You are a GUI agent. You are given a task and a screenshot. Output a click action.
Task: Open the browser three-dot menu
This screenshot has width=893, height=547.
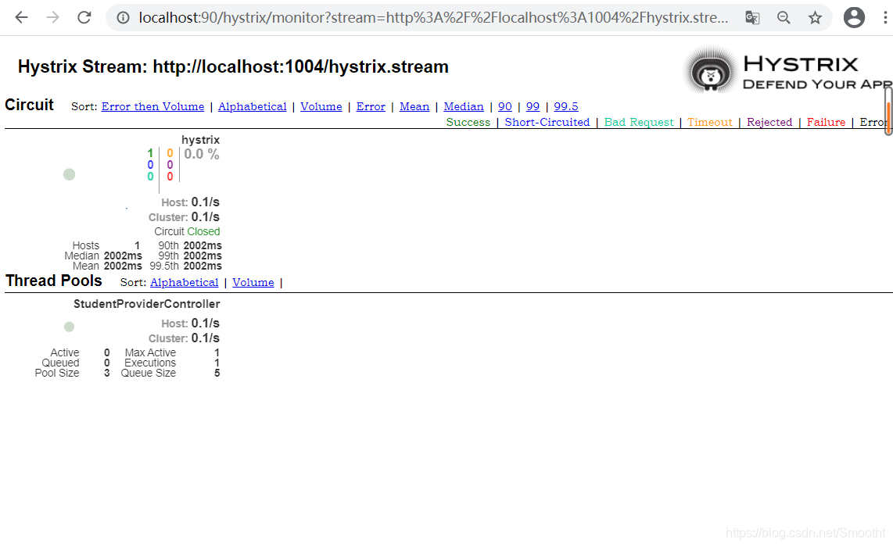click(x=885, y=18)
